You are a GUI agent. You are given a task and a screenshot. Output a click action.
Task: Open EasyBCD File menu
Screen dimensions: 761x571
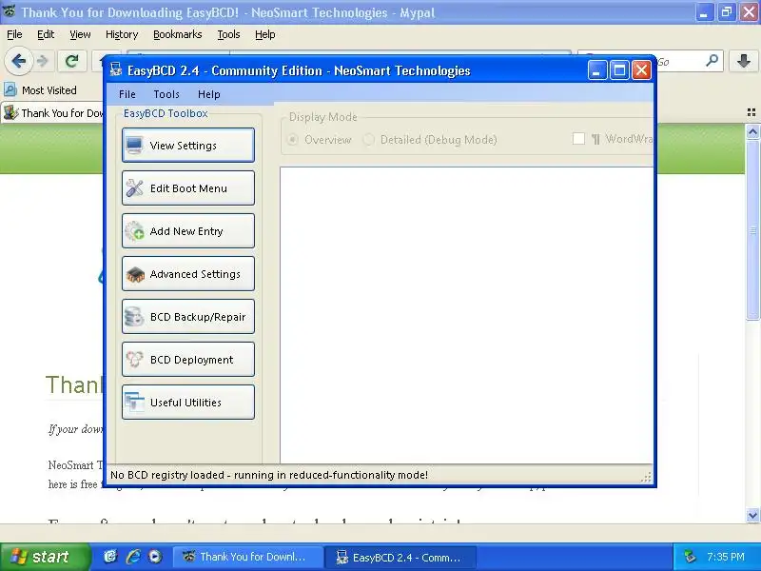(127, 94)
